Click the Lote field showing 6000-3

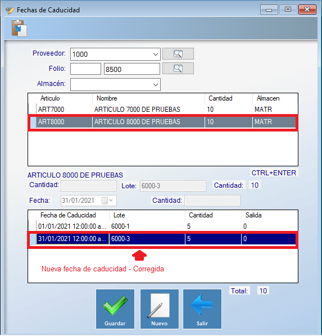(173, 186)
